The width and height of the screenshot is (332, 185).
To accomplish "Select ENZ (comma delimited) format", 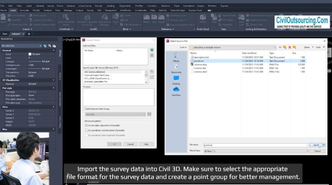I will click(94, 72).
